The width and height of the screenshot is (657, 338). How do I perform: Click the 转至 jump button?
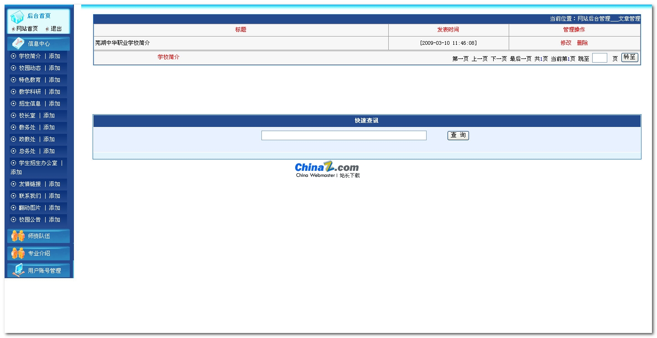coord(630,58)
